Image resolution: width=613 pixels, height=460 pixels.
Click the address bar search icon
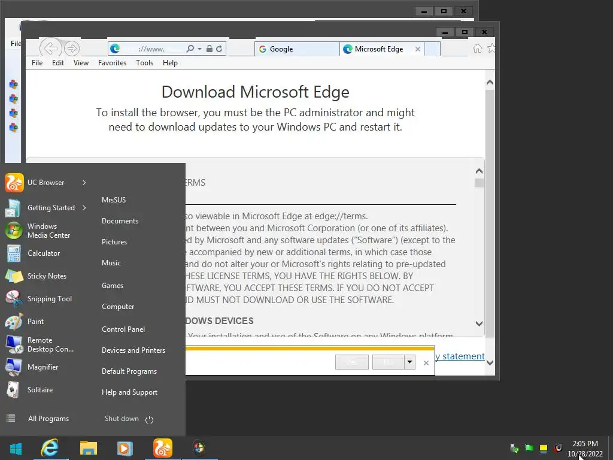pos(190,49)
